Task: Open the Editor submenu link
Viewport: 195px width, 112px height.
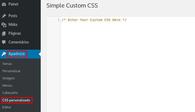Action: click(x=7, y=107)
